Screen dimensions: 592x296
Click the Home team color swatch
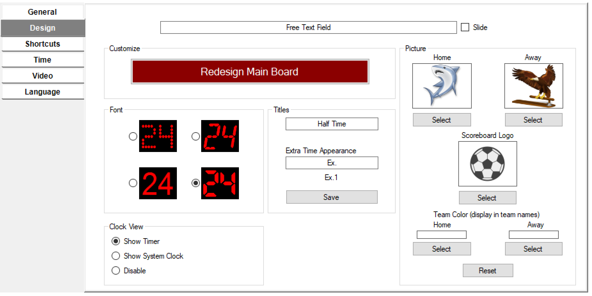pyautogui.click(x=441, y=235)
